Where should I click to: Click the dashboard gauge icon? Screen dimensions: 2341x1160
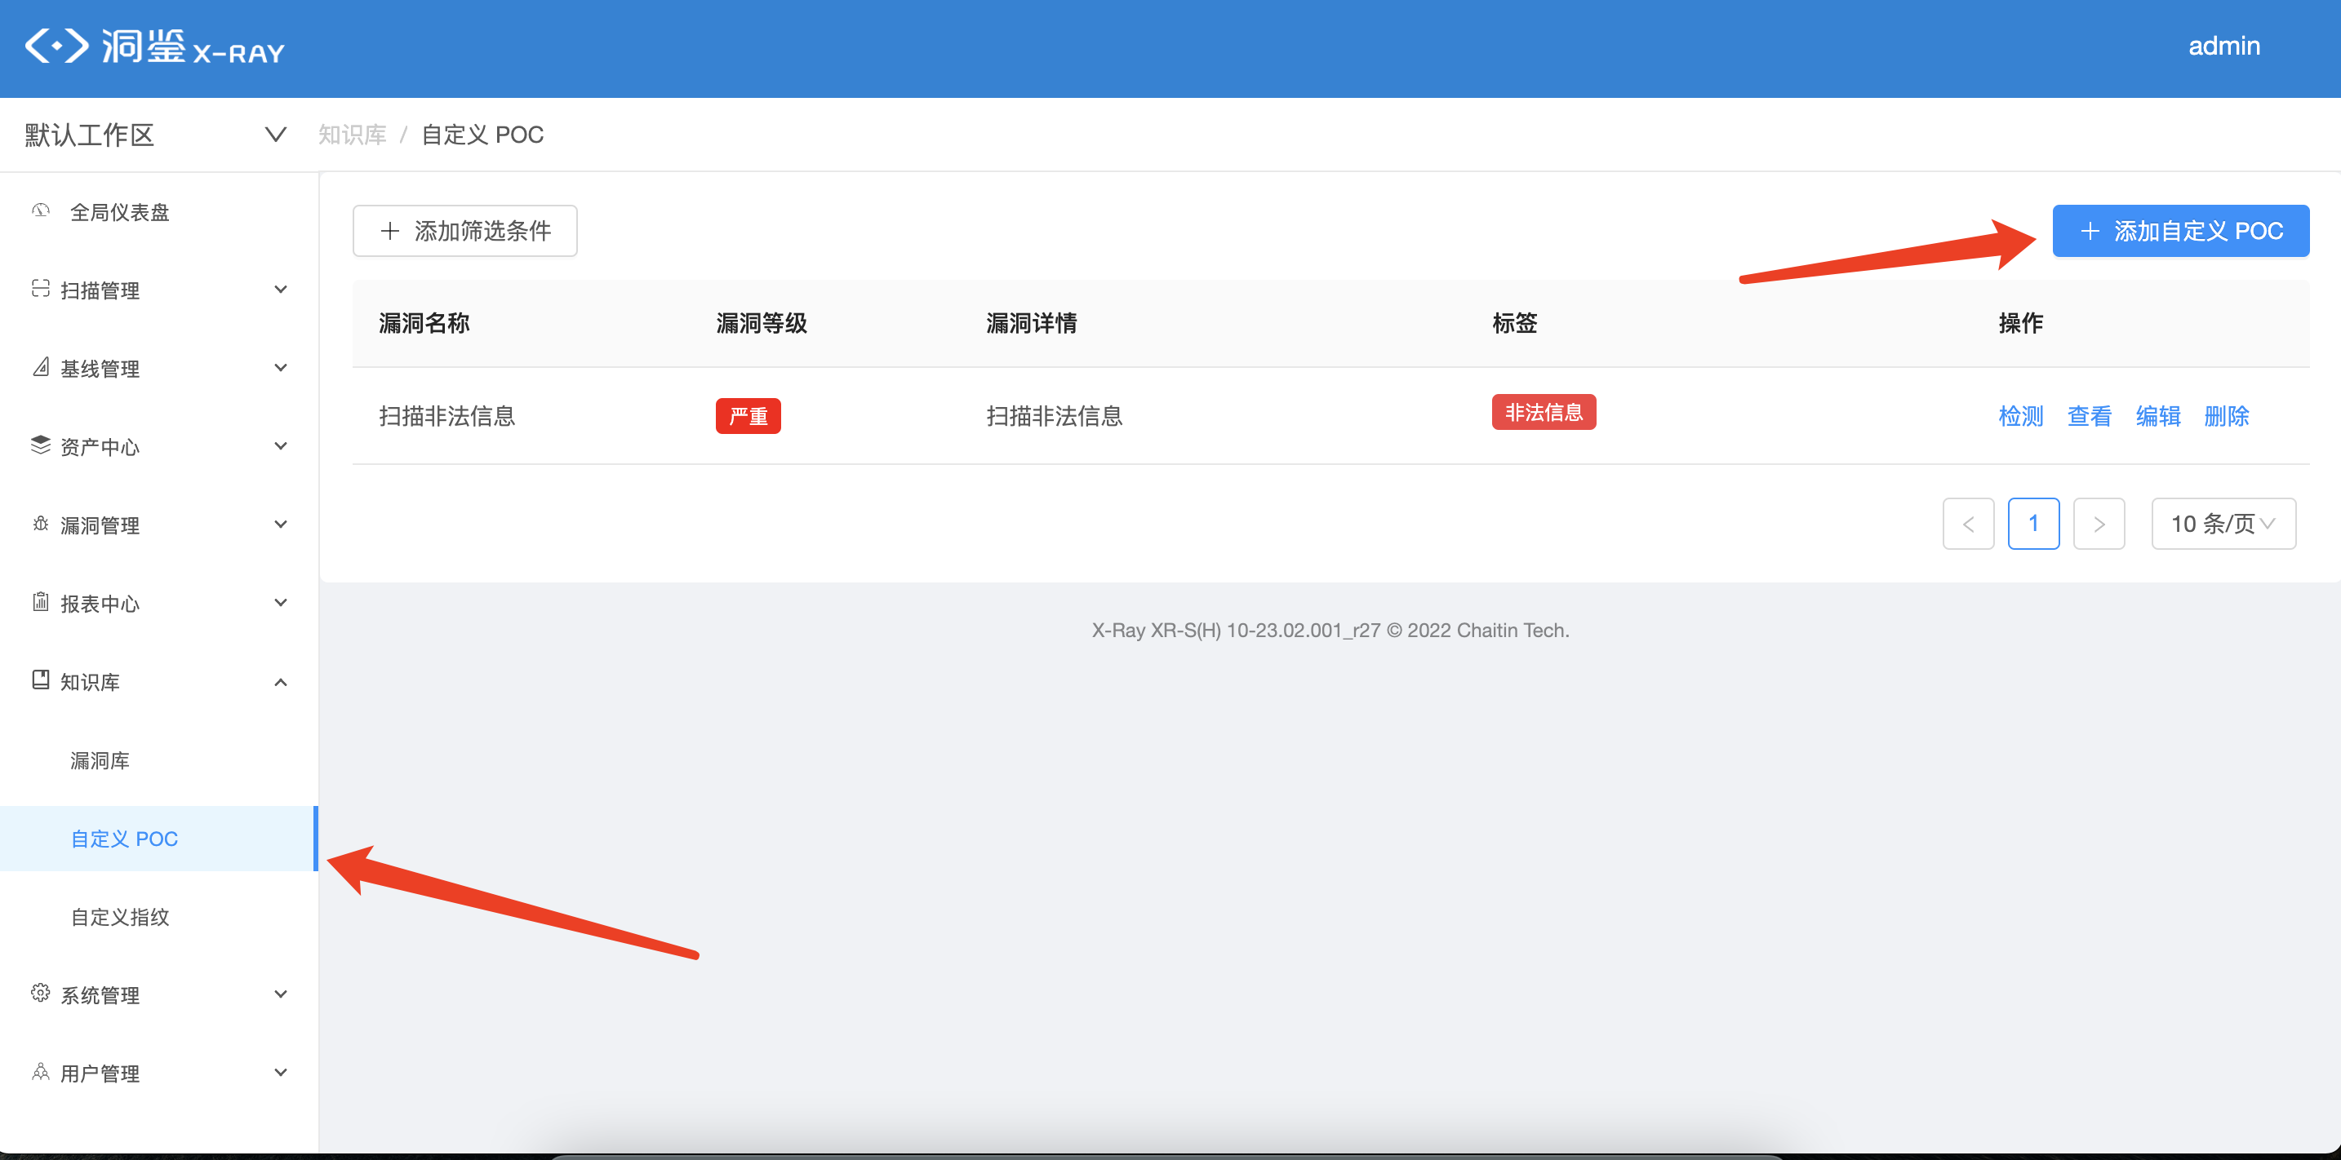tap(41, 210)
